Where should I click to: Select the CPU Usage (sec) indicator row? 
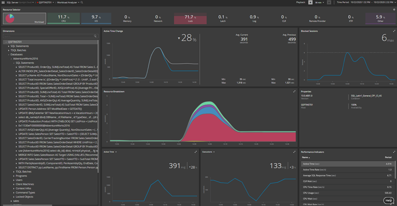pos(347,193)
